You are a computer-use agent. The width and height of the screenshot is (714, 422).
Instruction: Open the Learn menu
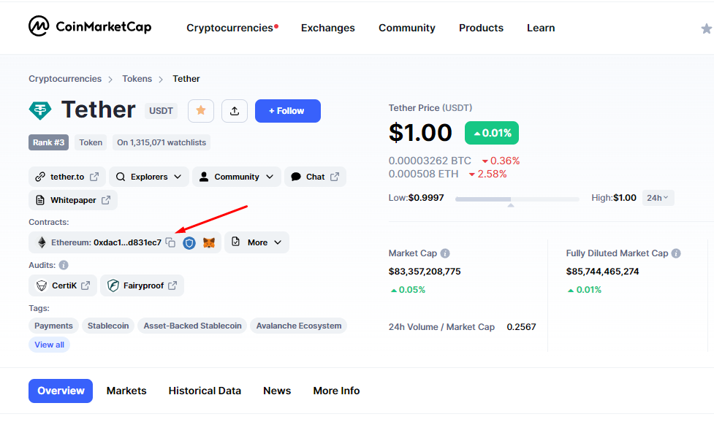click(x=541, y=28)
